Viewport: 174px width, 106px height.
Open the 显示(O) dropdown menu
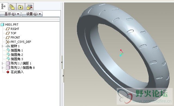coord(10,14)
